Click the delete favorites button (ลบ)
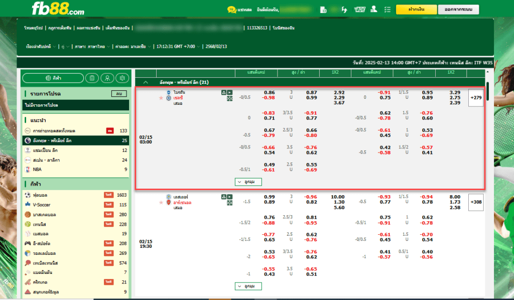Viewport: 514px width, 300px height. click(x=119, y=94)
